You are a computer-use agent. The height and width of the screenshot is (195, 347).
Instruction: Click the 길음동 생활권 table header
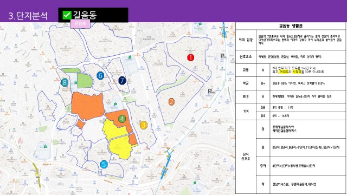pos(291,26)
